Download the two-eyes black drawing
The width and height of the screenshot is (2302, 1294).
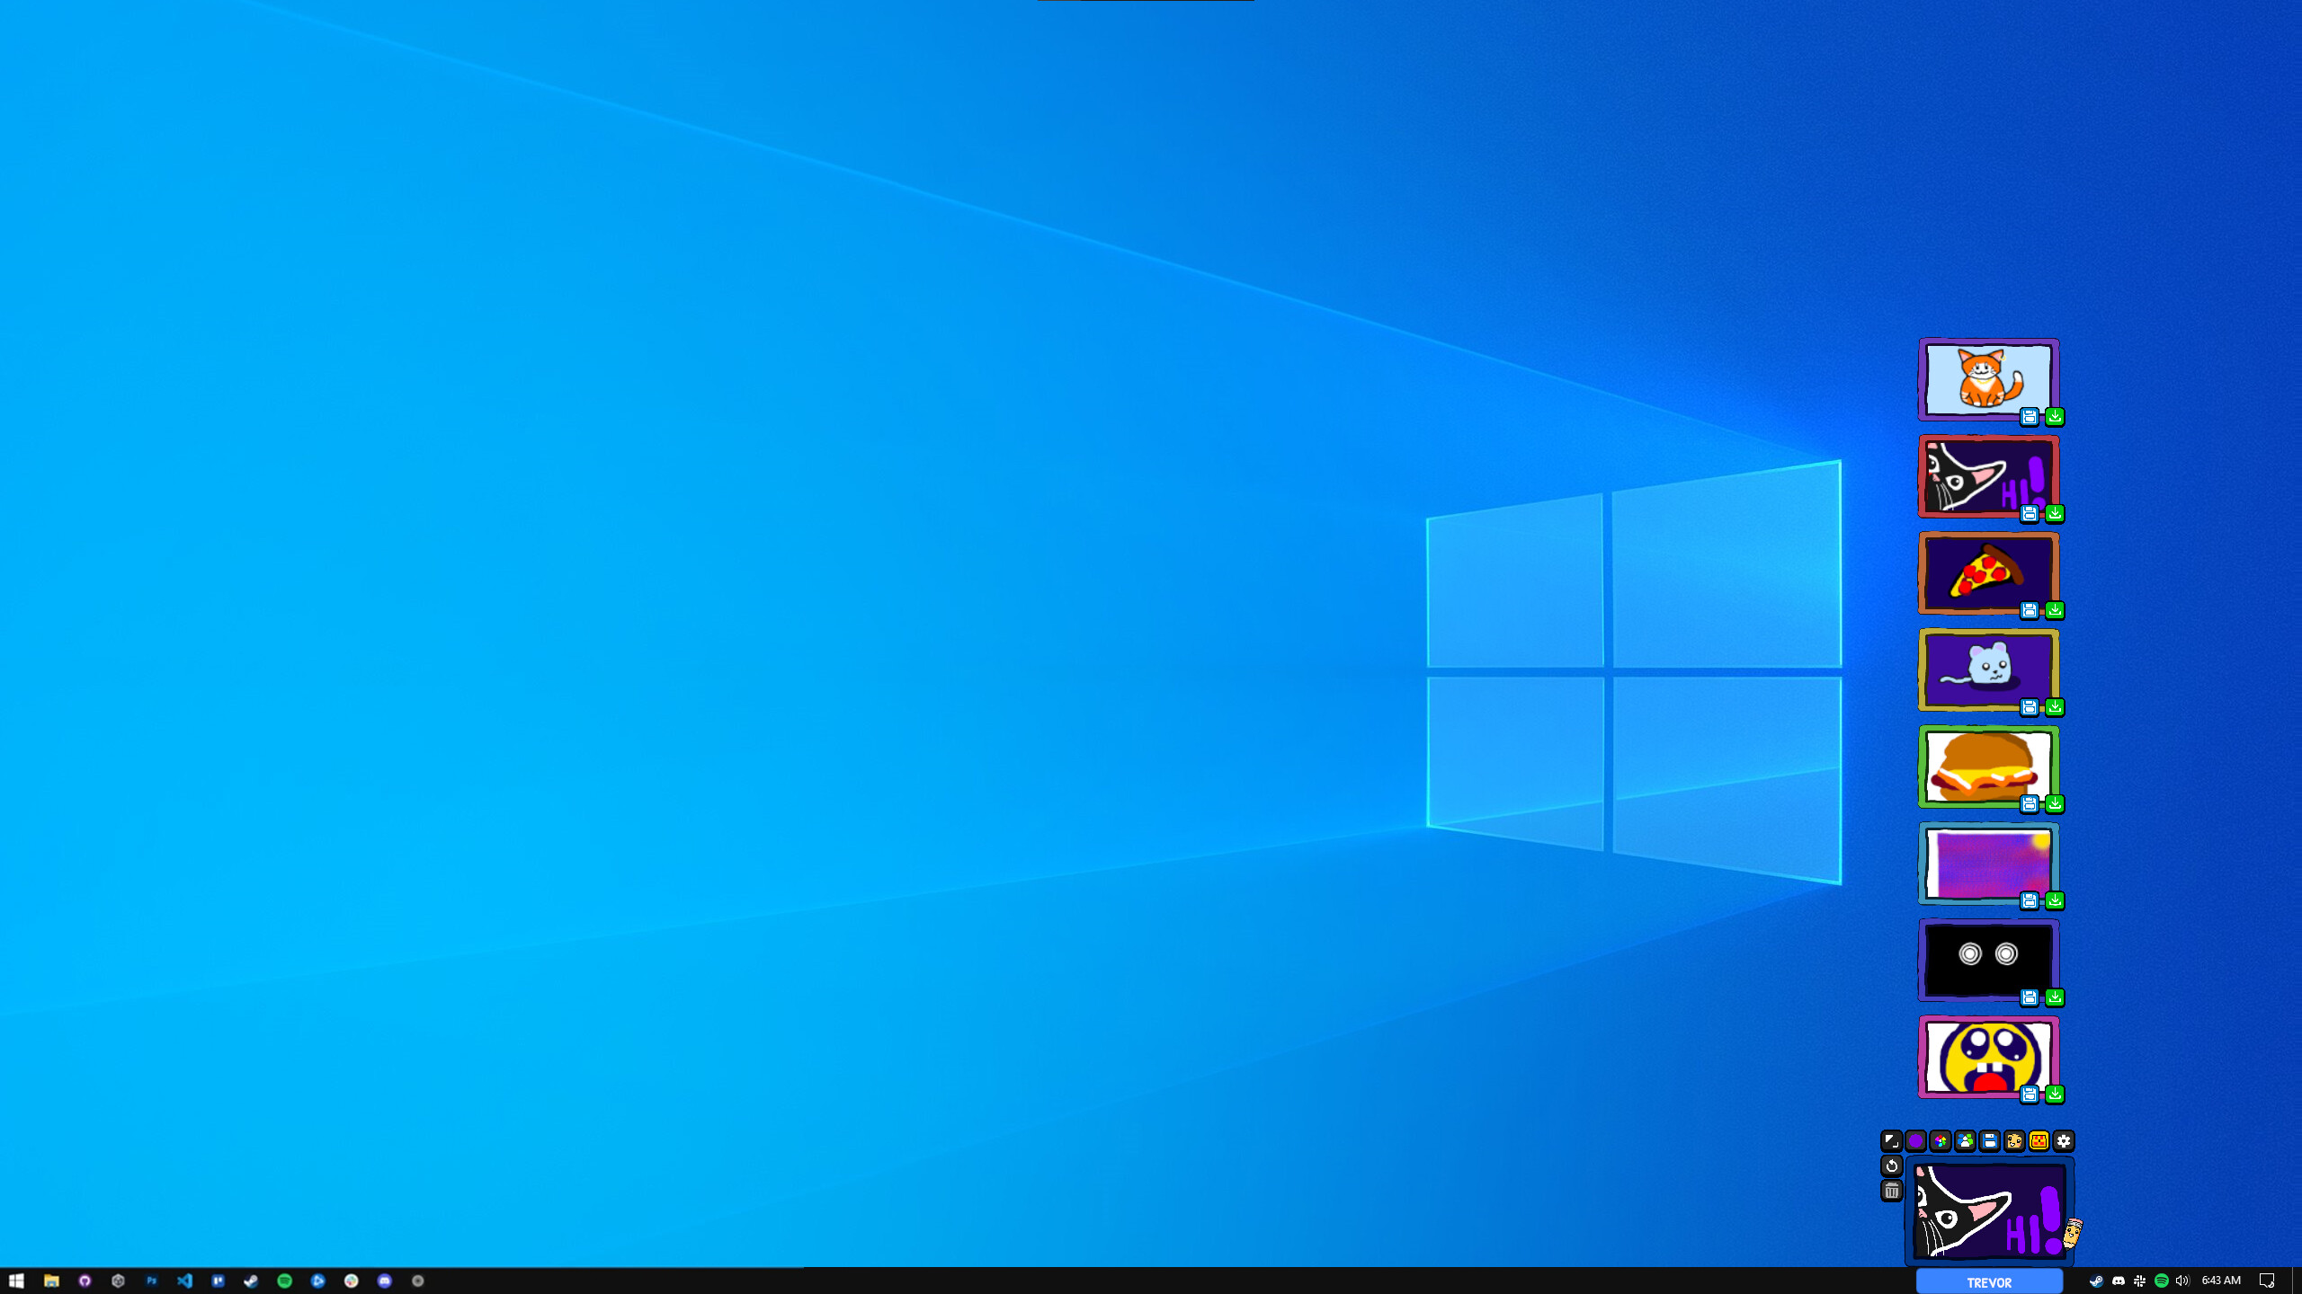click(2055, 997)
